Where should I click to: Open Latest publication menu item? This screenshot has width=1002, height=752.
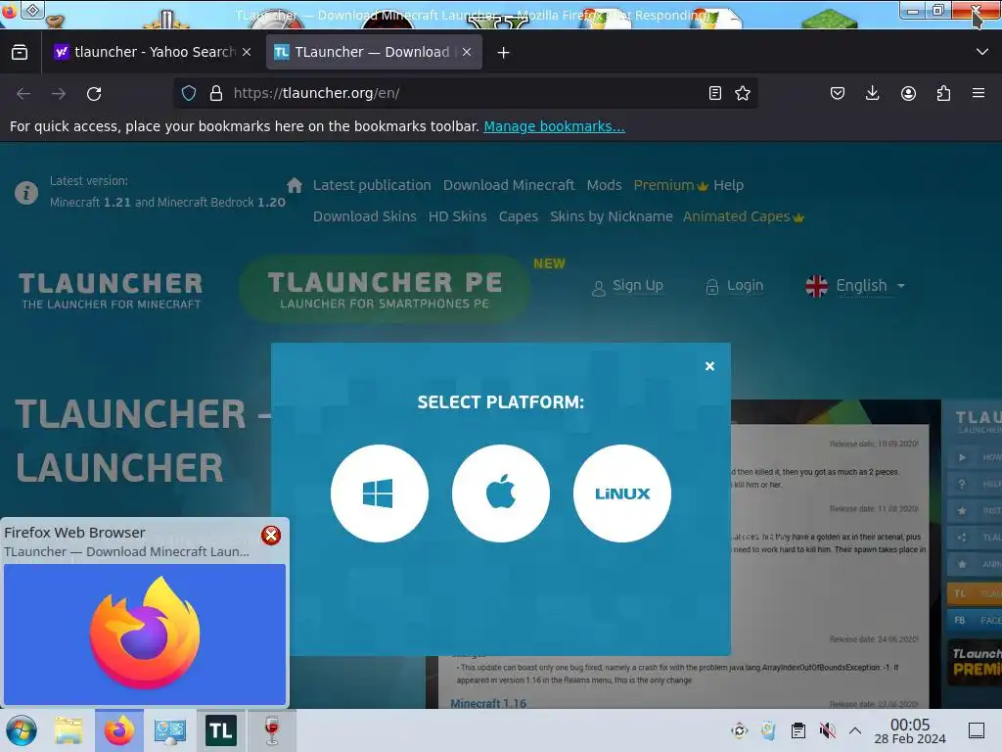coord(372,185)
